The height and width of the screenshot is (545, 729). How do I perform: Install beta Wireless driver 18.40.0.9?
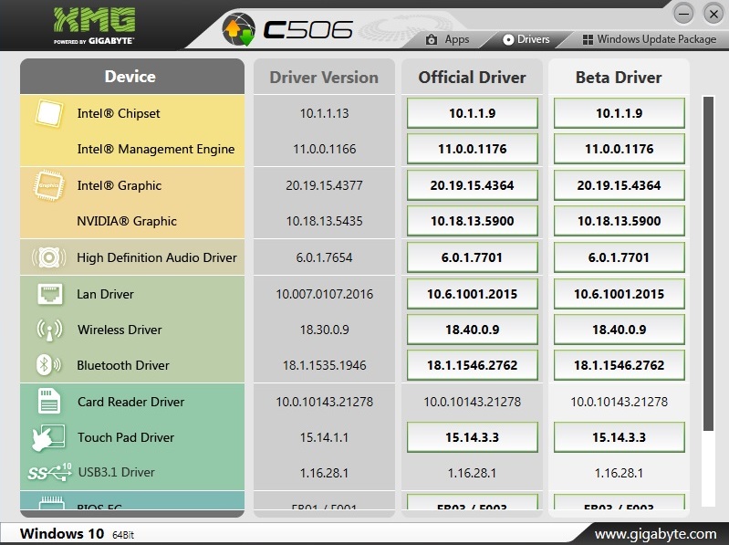(619, 330)
